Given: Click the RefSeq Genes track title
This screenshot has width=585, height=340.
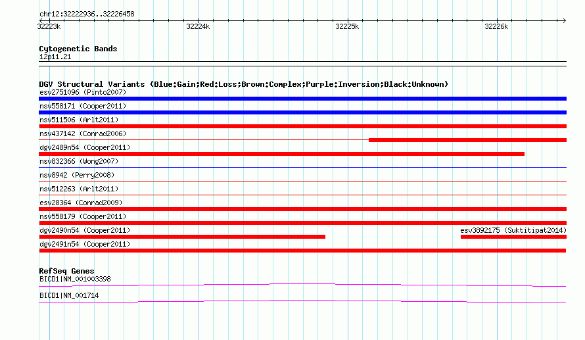Looking at the screenshot, I should (x=66, y=271).
